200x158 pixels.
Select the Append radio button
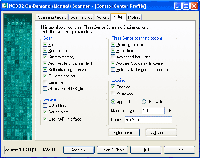[x=113, y=102]
